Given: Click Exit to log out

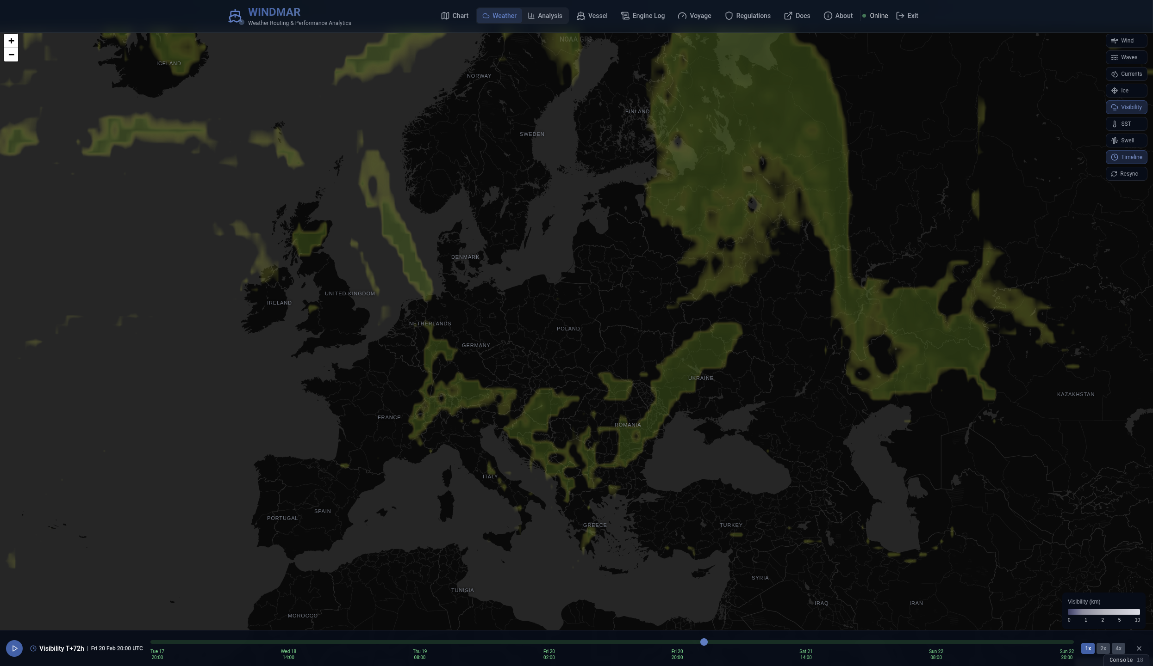Looking at the screenshot, I should [x=907, y=16].
